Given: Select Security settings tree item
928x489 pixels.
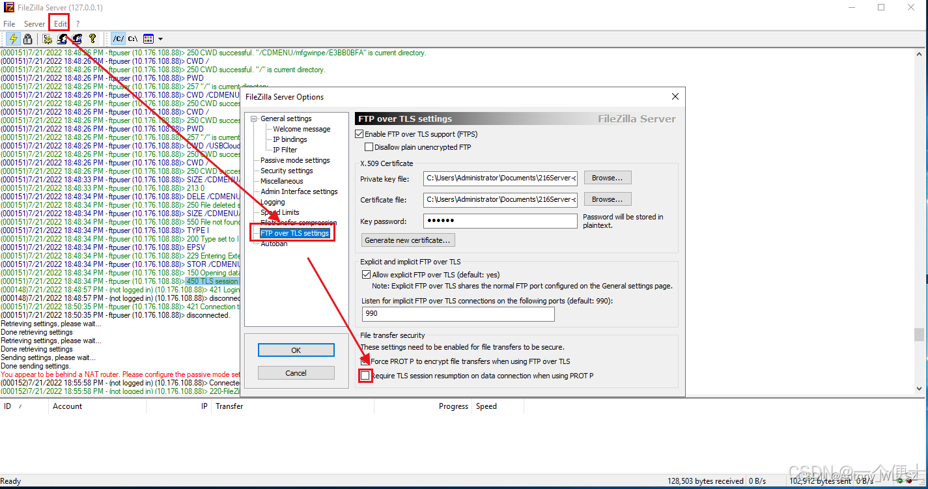Looking at the screenshot, I should 287,171.
